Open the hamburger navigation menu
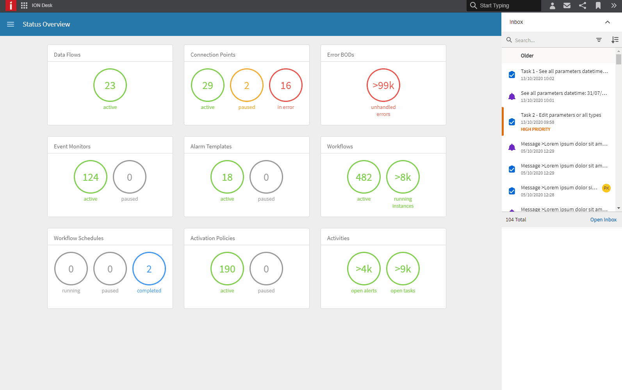The width and height of the screenshot is (622, 390). (11, 24)
